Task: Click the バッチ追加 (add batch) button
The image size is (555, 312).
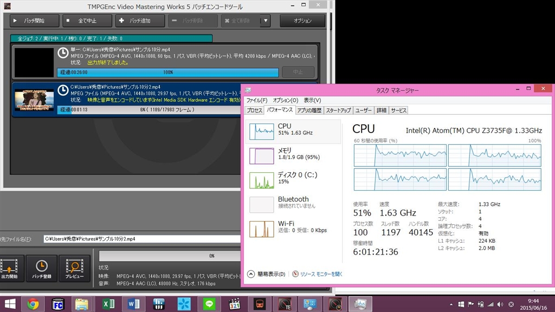Action: point(140,21)
